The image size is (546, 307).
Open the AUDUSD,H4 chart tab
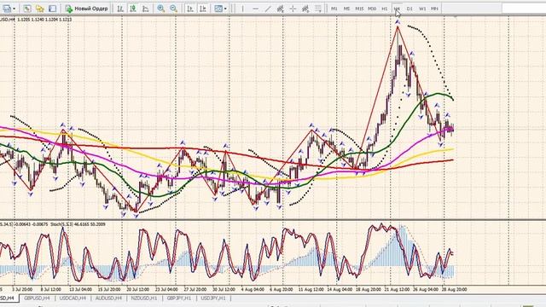pos(108,298)
